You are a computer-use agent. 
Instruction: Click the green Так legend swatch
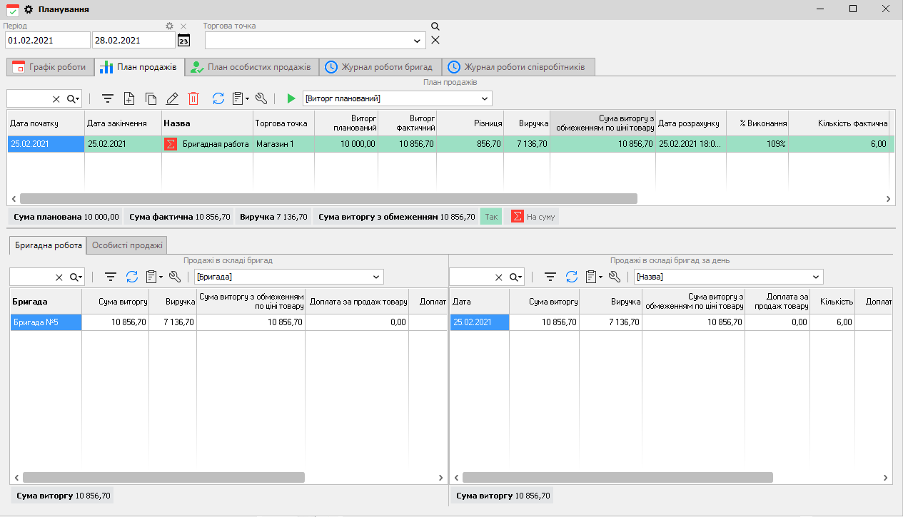click(x=491, y=217)
